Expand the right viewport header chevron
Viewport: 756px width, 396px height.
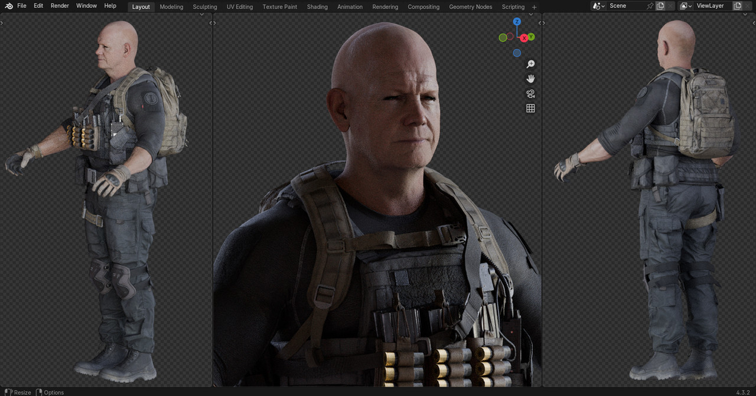(x=745, y=14)
